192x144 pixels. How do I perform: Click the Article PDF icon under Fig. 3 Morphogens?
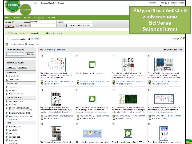point(42,84)
